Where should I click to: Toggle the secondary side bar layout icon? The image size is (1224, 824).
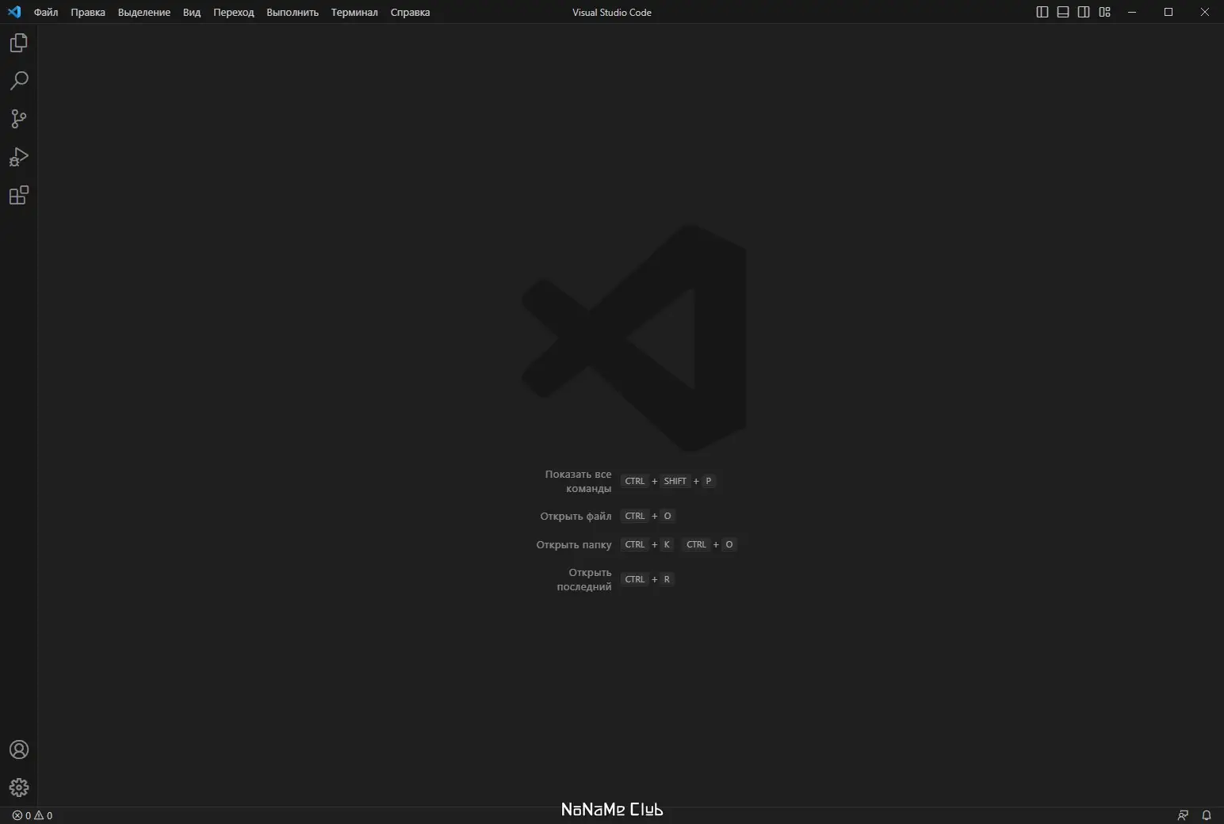1084,12
